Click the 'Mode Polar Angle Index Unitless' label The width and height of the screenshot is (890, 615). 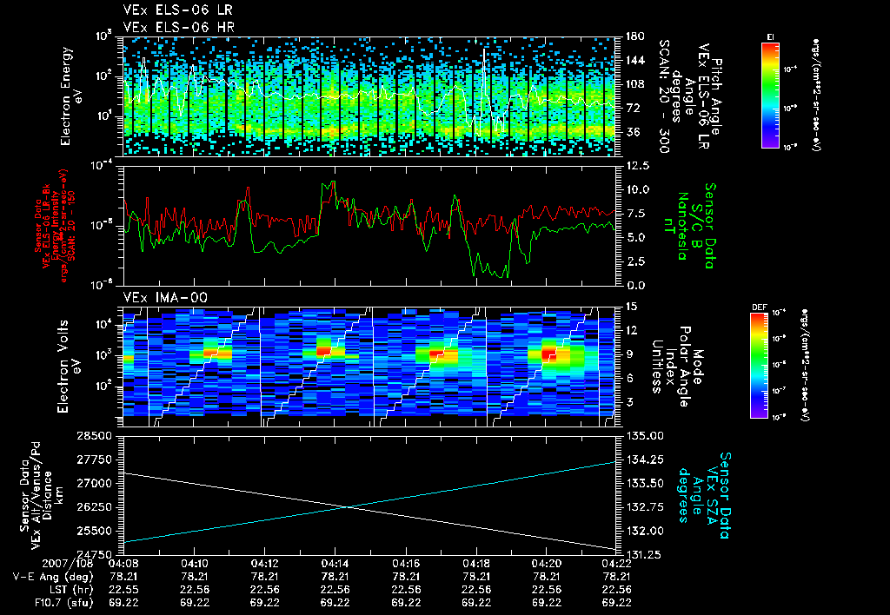[677, 366]
